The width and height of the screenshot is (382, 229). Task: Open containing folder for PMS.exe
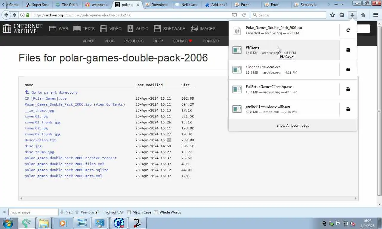348,50
